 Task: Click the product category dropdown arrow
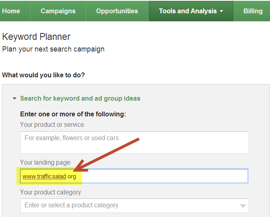click(x=243, y=206)
